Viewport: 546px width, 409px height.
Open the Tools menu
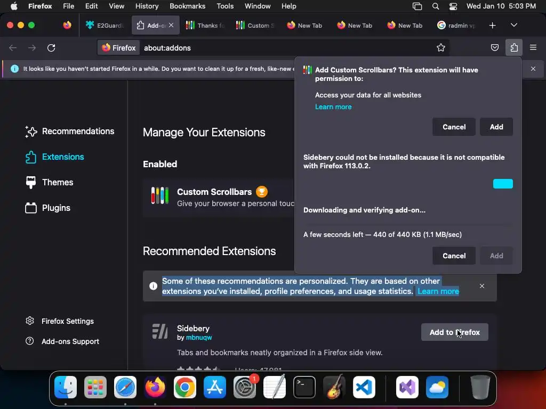coord(225,6)
